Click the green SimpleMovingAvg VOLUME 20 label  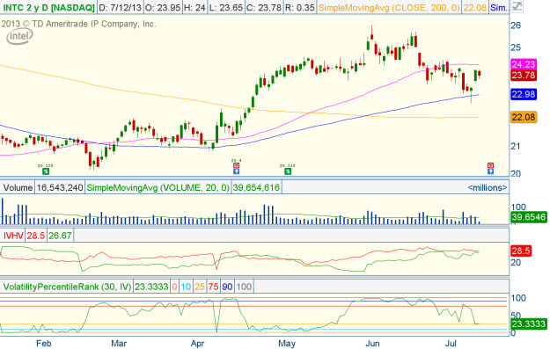[x=158, y=187]
